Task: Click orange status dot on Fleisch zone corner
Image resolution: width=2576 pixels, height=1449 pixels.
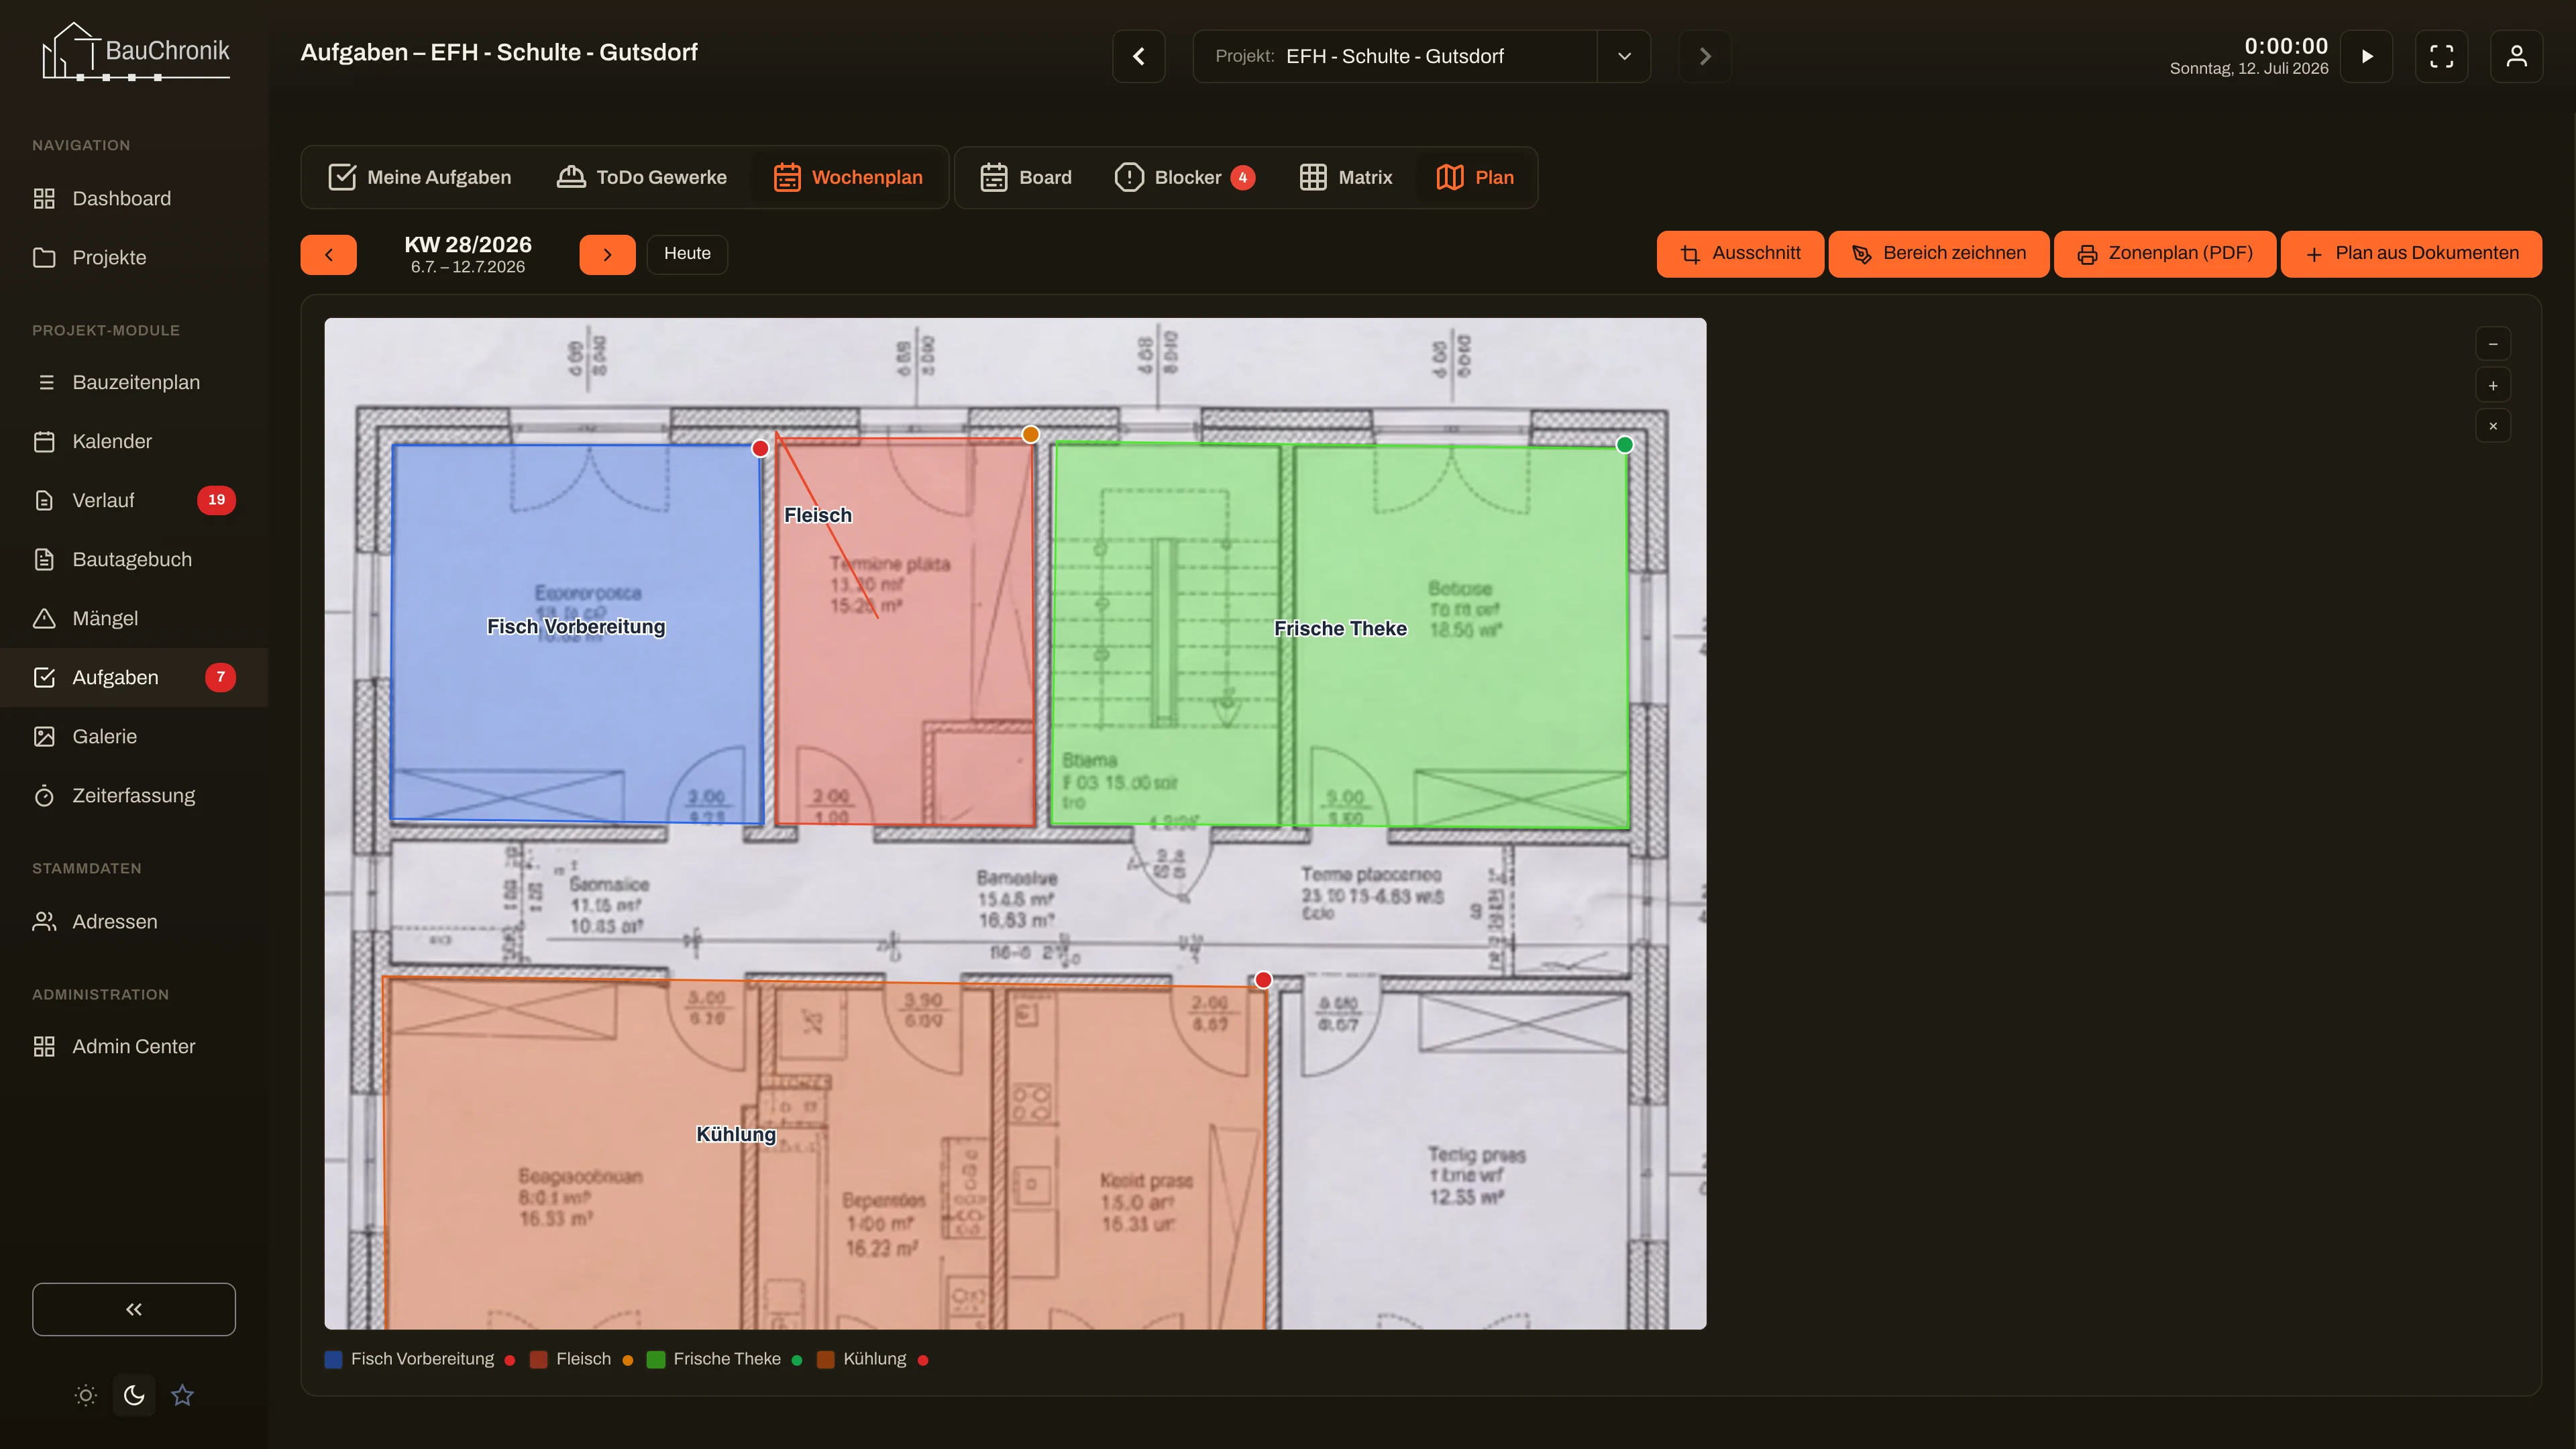Action: click(1031, 434)
